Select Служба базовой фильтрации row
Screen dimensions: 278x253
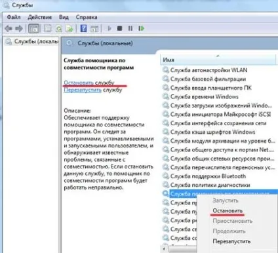pos(204,79)
